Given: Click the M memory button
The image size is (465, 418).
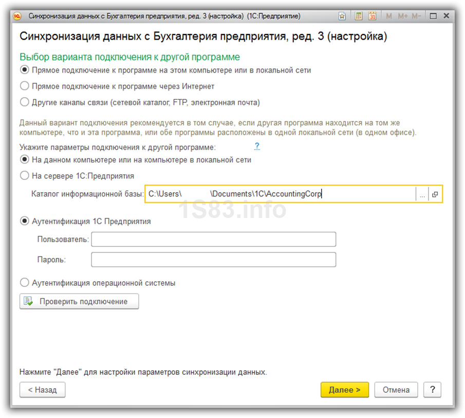Looking at the screenshot, I should (x=389, y=16).
